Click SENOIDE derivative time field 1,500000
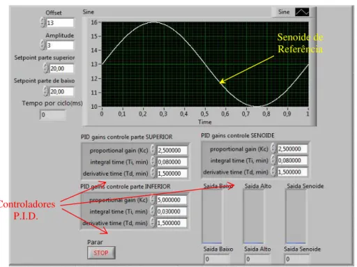 pos(292,171)
